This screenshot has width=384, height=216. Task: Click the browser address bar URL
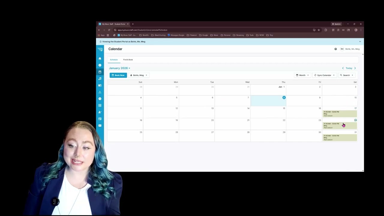click(142, 30)
